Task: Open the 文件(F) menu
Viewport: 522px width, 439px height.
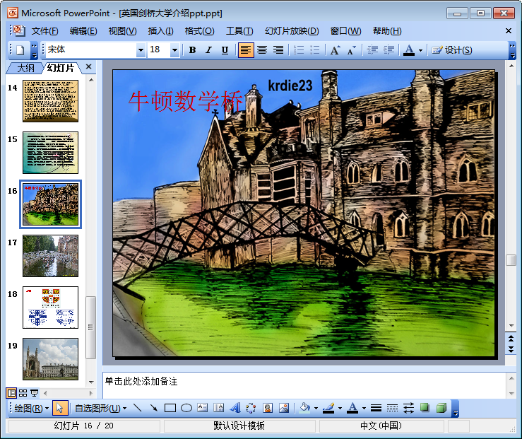Action: coord(45,31)
